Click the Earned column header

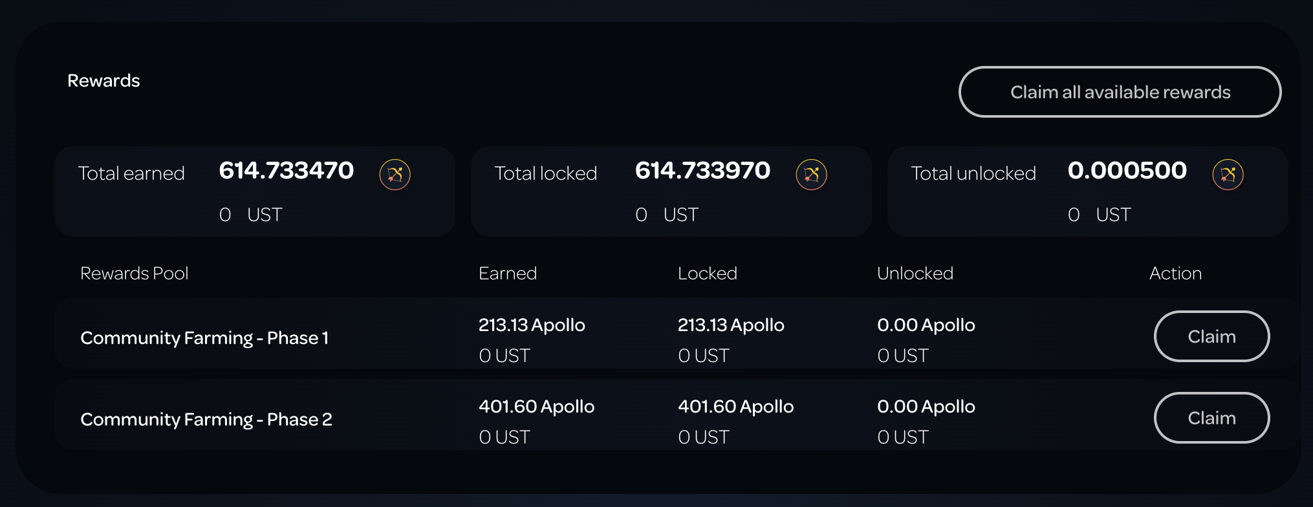coord(508,274)
